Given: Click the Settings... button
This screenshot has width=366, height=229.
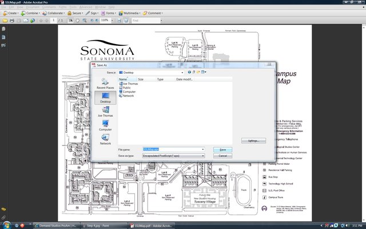Looking at the screenshot, I should (253, 141).
